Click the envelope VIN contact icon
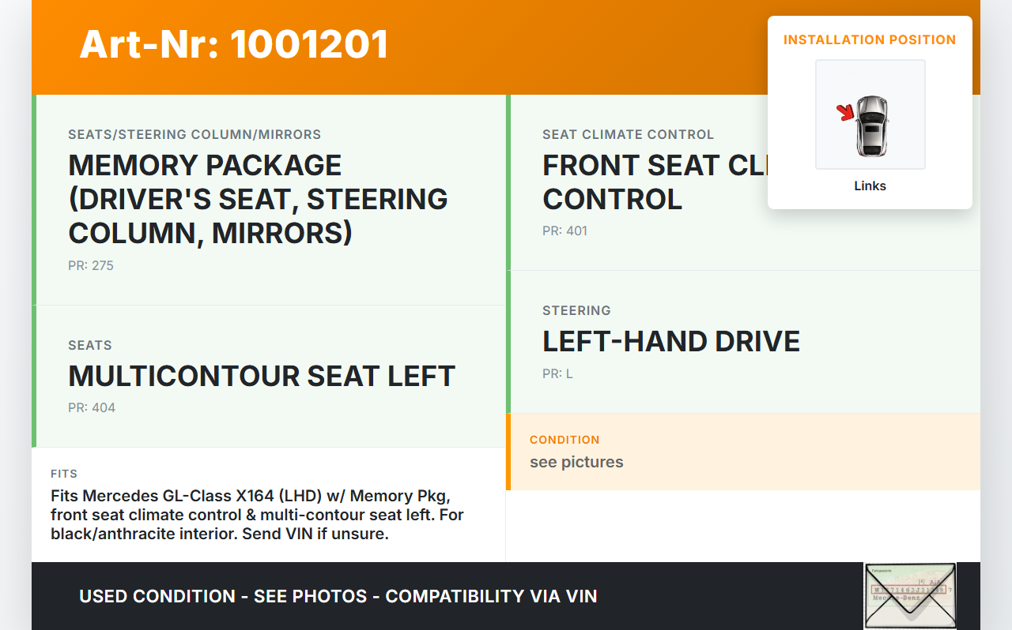This screenshot has width=1012, height=630. pos(909,595)
